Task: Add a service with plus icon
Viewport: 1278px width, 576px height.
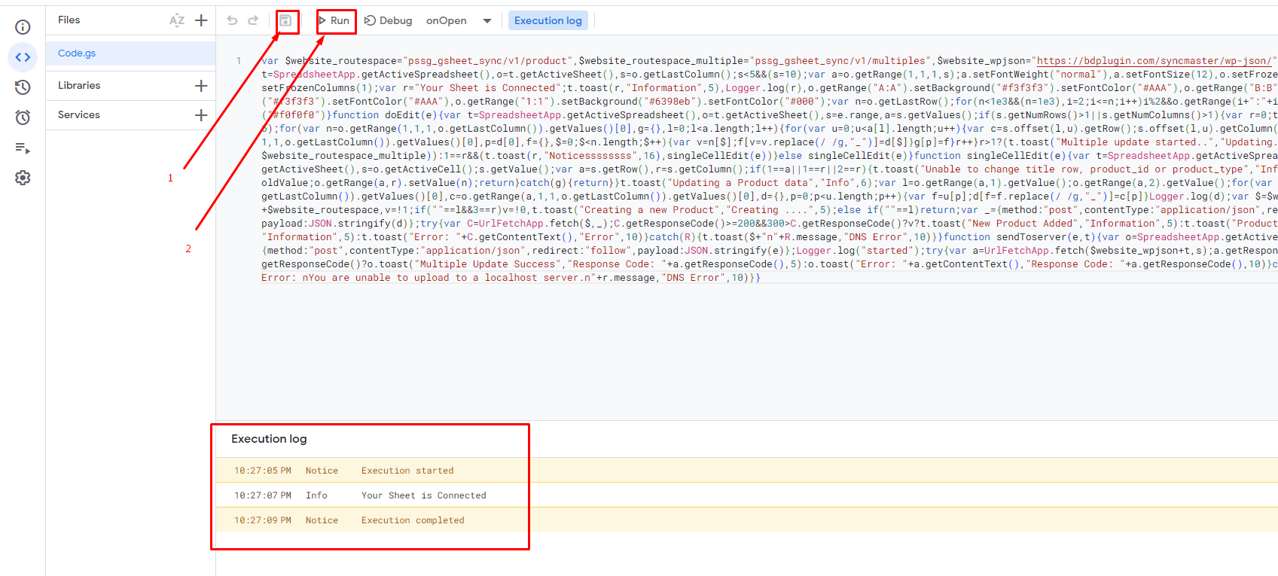Action: [x=201, y=115]
